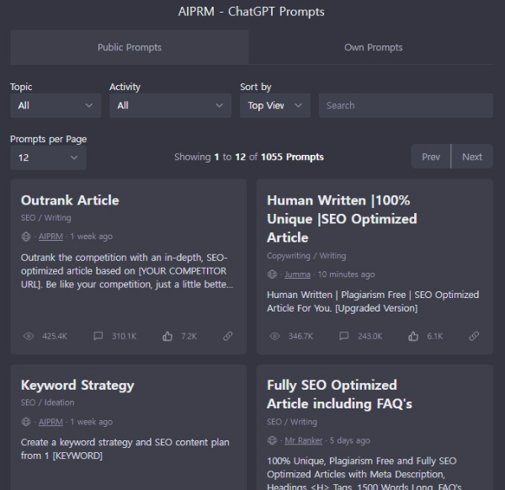
Task: Copy link icon on Human Written card
Action: pyautogui.click(x=474, y=336)
